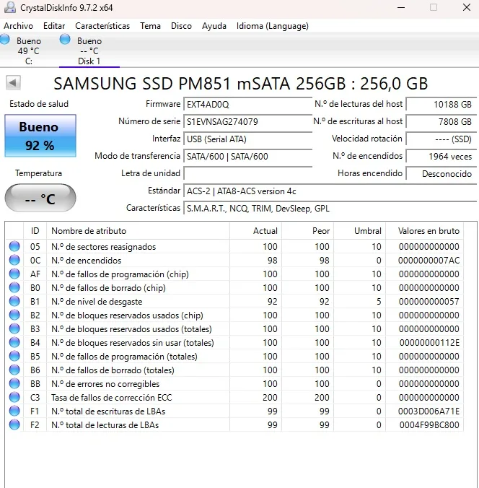
Task: Click the CrystalDiskInfo app icon in title bar
Action: pos(9,7)
